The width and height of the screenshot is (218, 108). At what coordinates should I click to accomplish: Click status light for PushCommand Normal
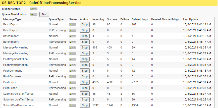click(x=73, y=71)
